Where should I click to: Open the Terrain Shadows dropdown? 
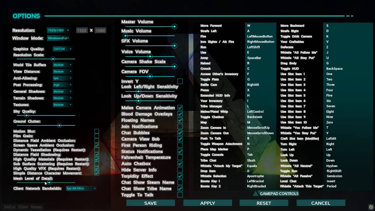point(62,98)
